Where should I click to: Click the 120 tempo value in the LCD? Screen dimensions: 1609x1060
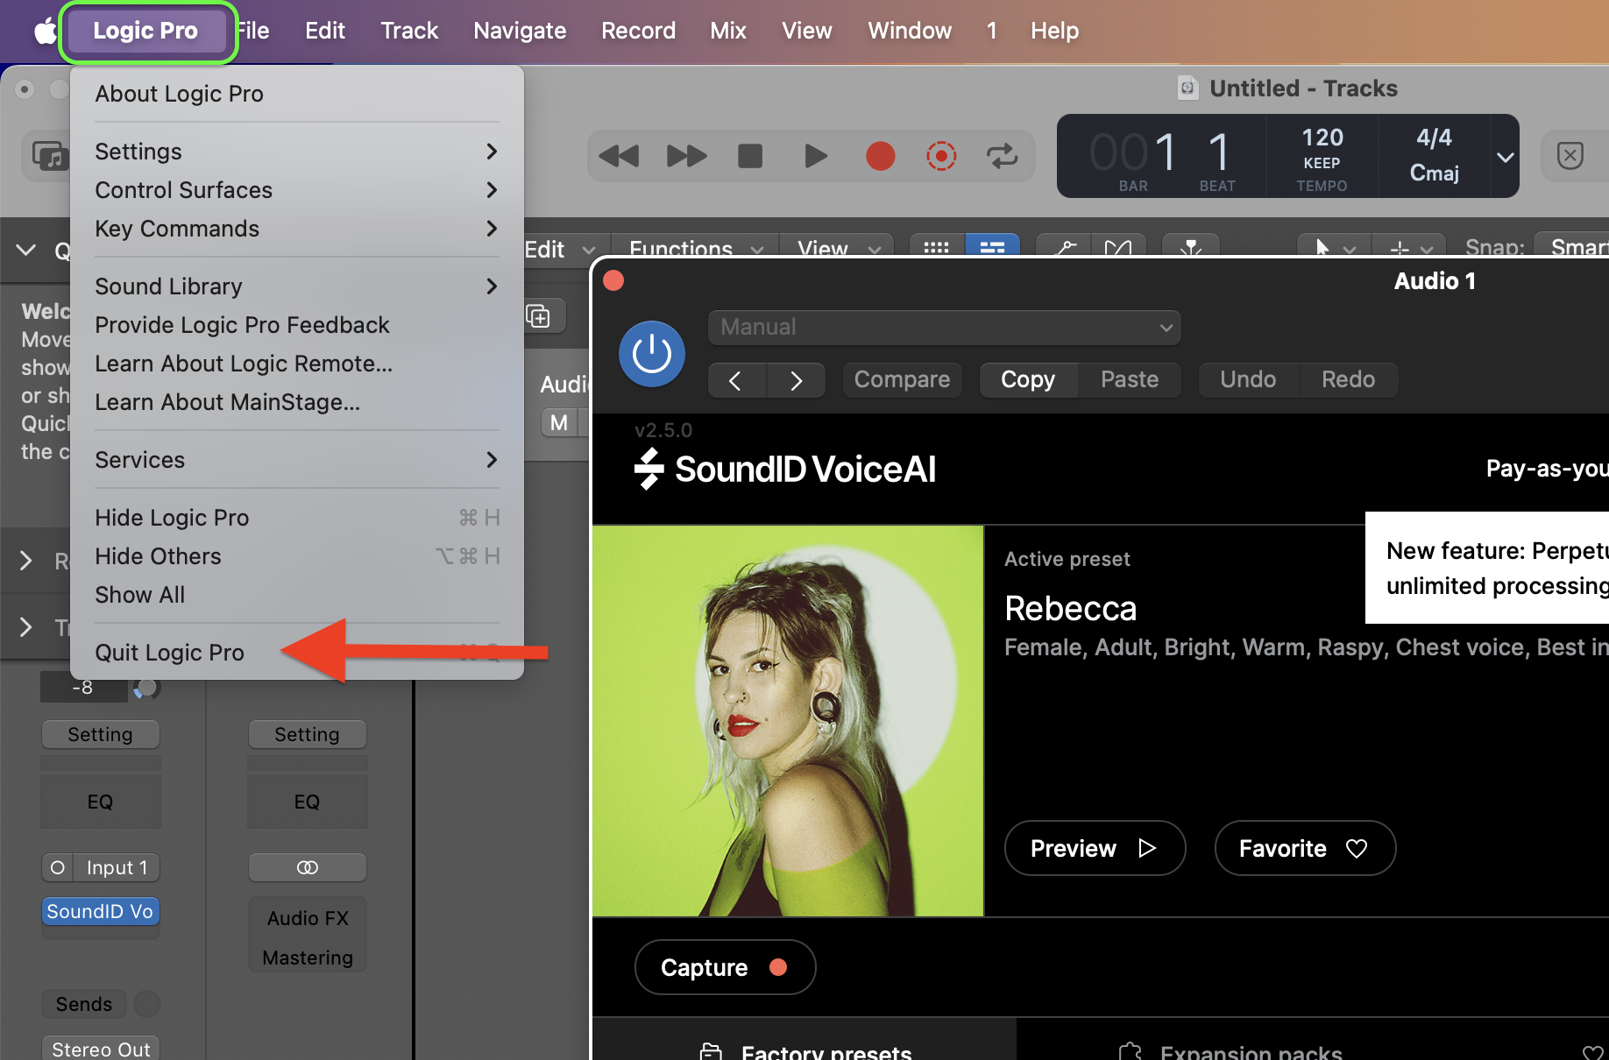click(x=1322, y=138)
